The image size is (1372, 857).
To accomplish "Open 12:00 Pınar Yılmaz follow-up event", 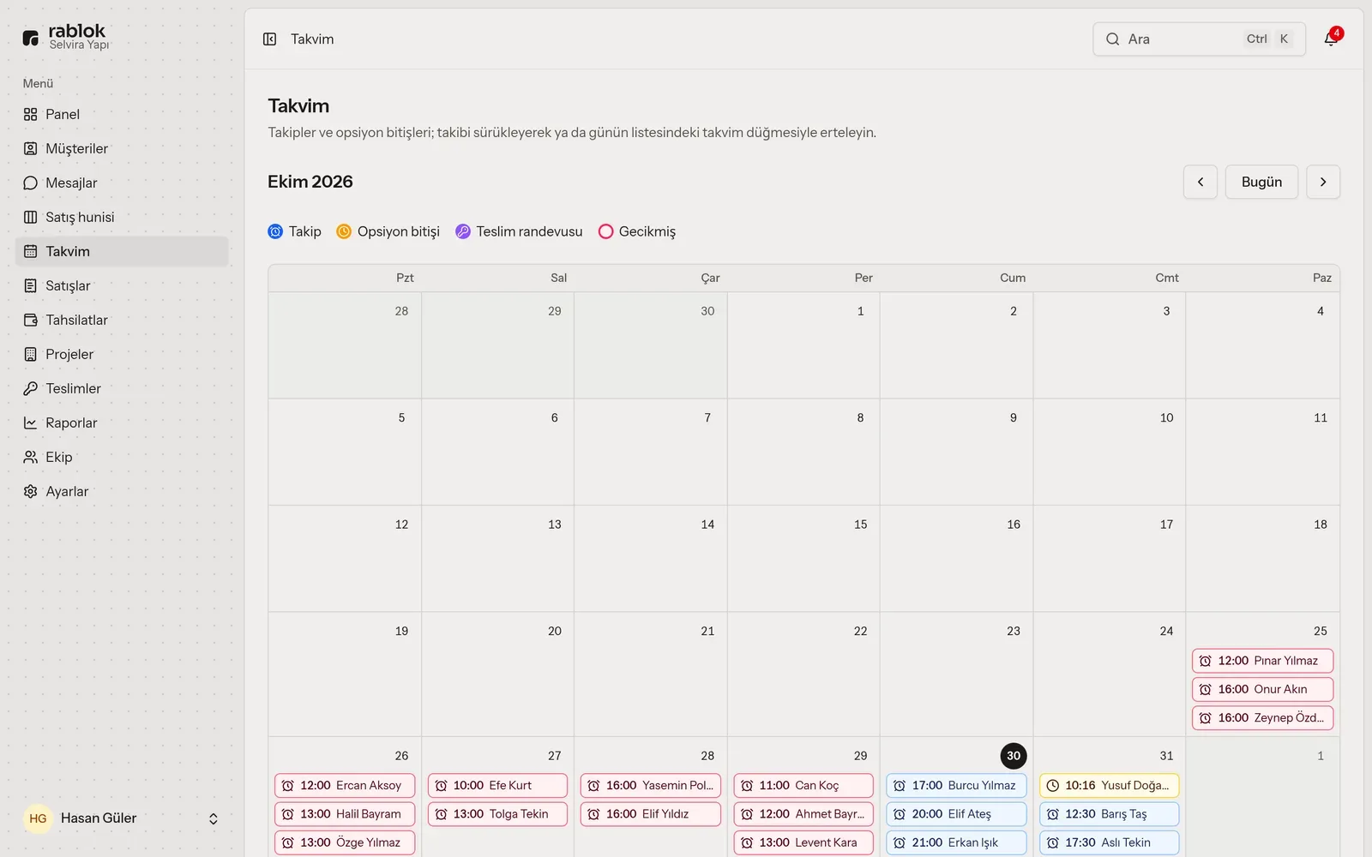I will click(x=1262, y=661).
